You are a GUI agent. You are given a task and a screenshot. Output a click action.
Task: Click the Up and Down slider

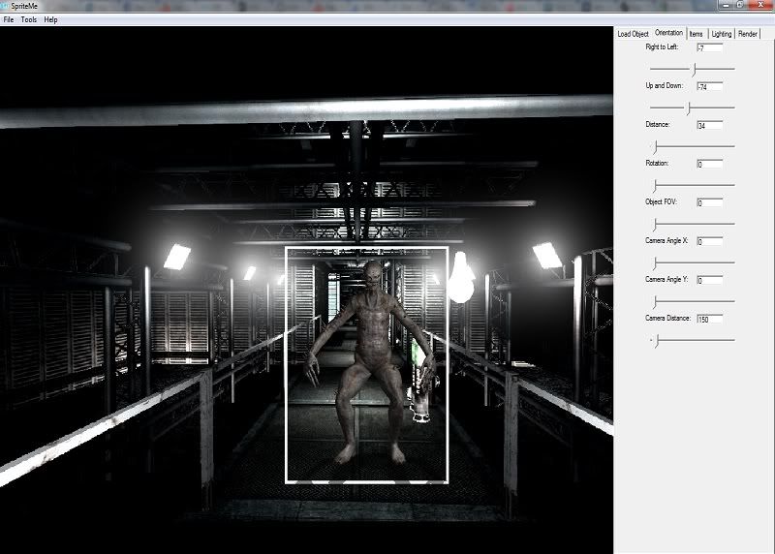(693, 108)
